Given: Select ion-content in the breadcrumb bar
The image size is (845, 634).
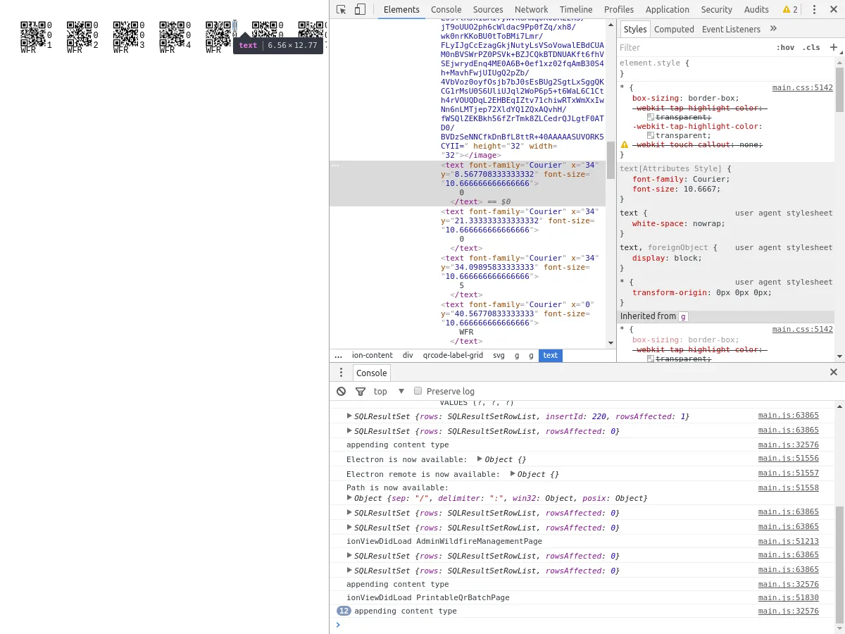Looking at the screenshot, I should click(373, 356).
